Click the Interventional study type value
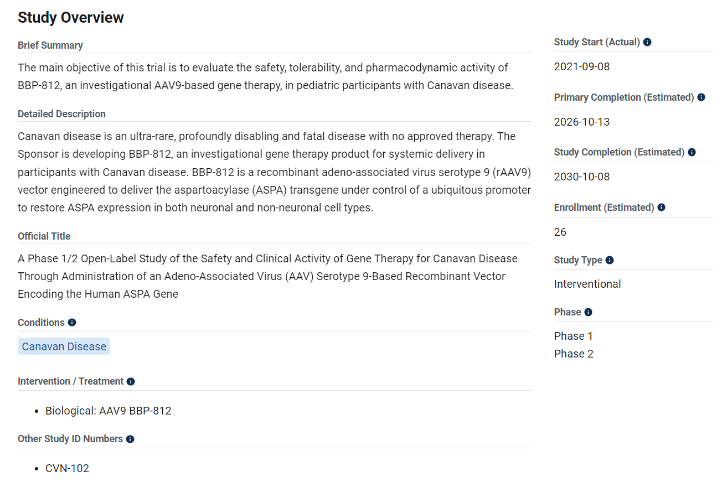The width and height of the screenshot is (722, 487). tap(587, 284)
